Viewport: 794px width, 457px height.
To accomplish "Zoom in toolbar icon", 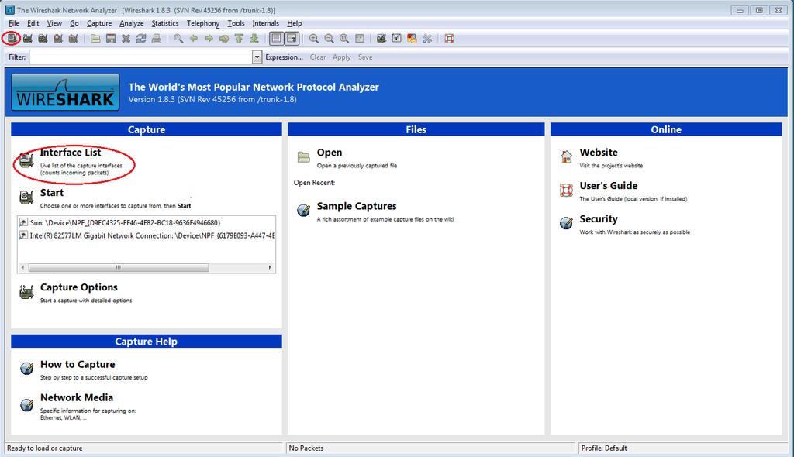I will 314,39.
